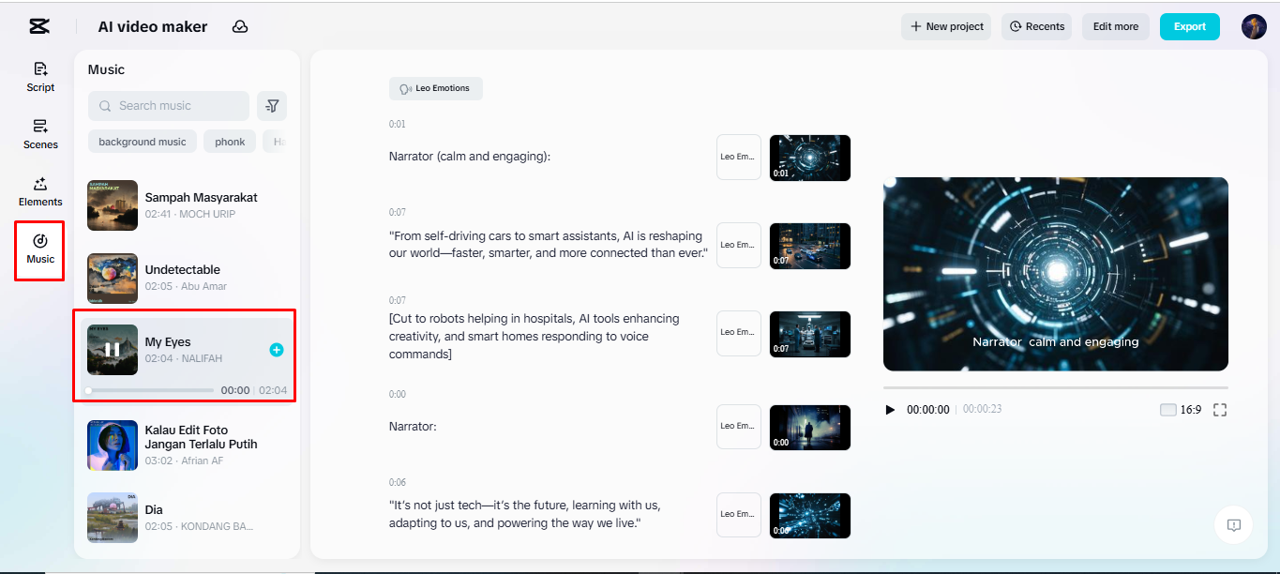Screen dimensions: 1280x574
Task: Play the Undetectable track thumbnail
Action: click(x=113, y=278)
